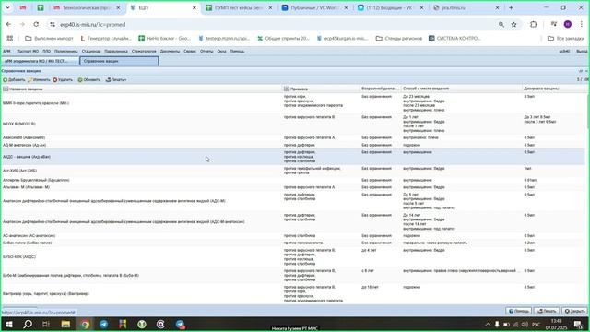Click the zoom magnifier icon in address bar
590x332 pixels.
pyautogui.click(x=501, y=25)
